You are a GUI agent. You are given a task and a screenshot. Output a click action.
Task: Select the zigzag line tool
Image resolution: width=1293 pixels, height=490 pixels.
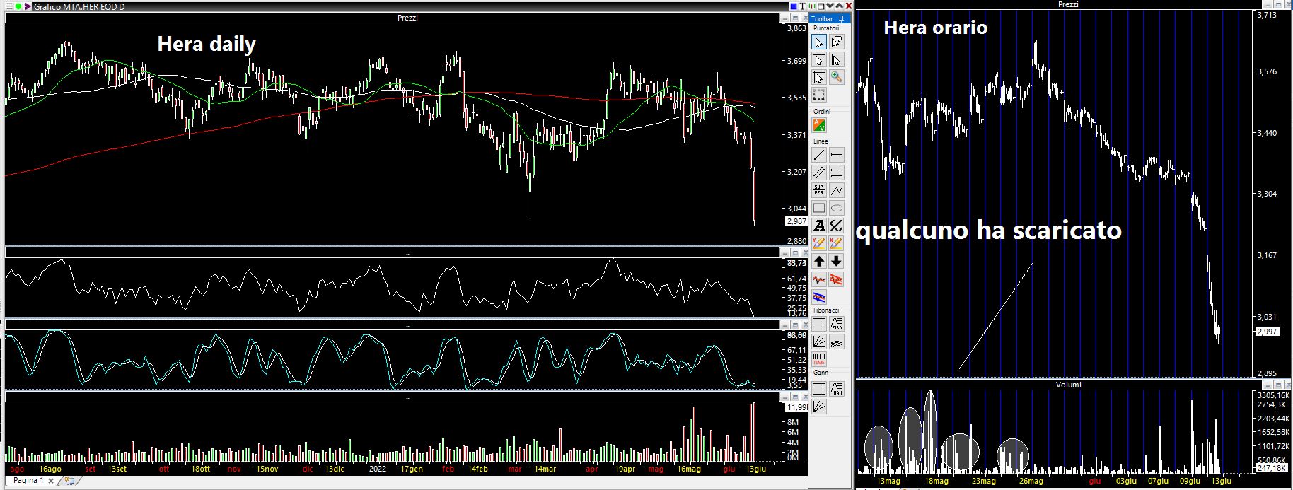836,190
